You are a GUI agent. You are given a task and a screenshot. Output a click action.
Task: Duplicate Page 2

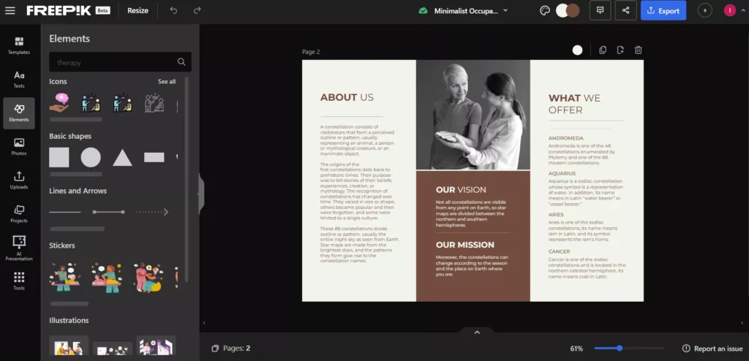[x=603, y=50]
